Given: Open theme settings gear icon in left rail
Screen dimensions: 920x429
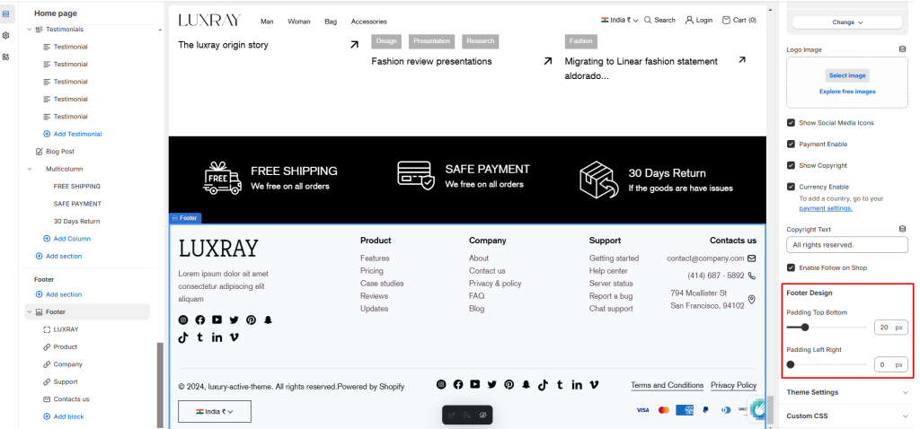Looking at the screenshot, I should coord(6,35).
